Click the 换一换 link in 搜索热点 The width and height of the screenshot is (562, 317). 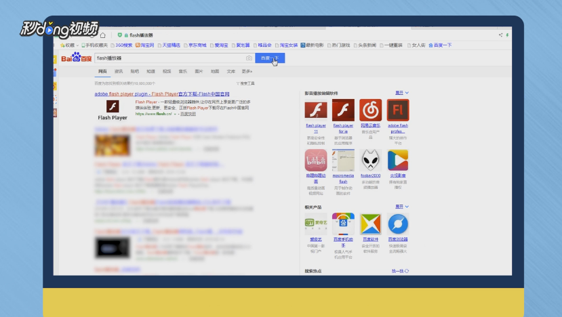pyautogui.click(x=397, y=271)
